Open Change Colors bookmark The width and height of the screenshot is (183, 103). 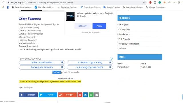tap(156, 7)
